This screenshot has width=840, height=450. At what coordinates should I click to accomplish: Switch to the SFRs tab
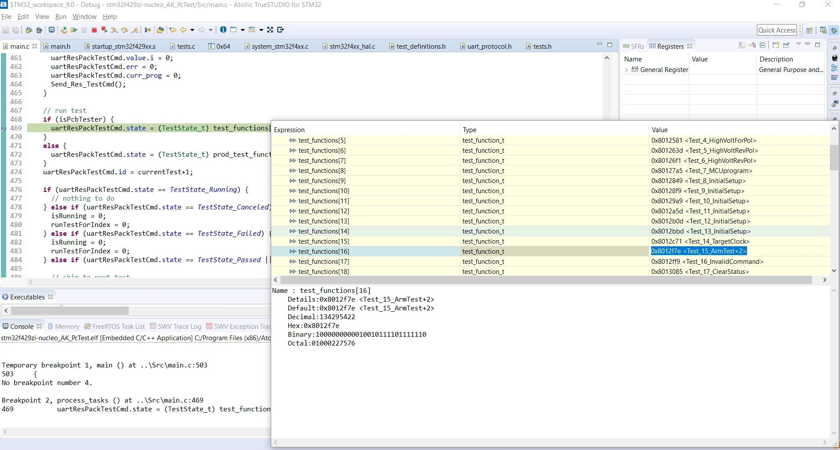click(x=633, y=47)
